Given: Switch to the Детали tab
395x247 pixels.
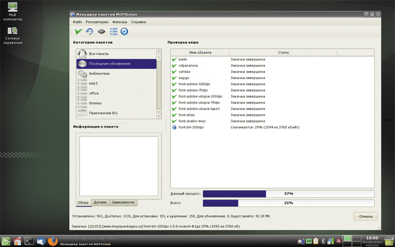Looking at the screenshot, I should pyautogui.click(x=100, y=203).
